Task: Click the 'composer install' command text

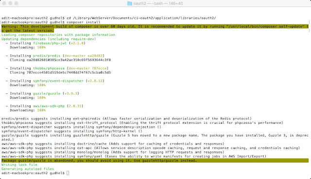Action: pos(83,22)
